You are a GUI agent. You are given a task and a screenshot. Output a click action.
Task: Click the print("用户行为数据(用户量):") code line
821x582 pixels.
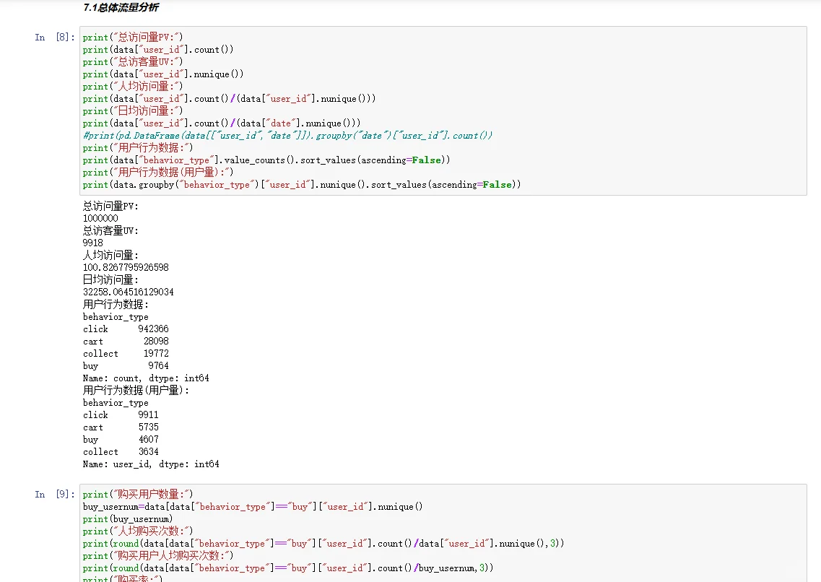point(158,172)
